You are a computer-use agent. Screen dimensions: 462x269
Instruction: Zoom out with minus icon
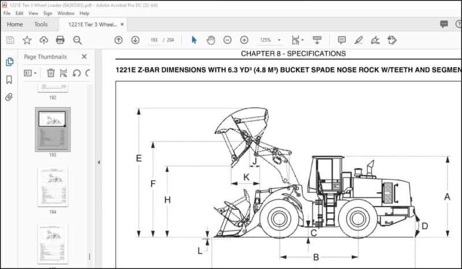tap(228, 40)
